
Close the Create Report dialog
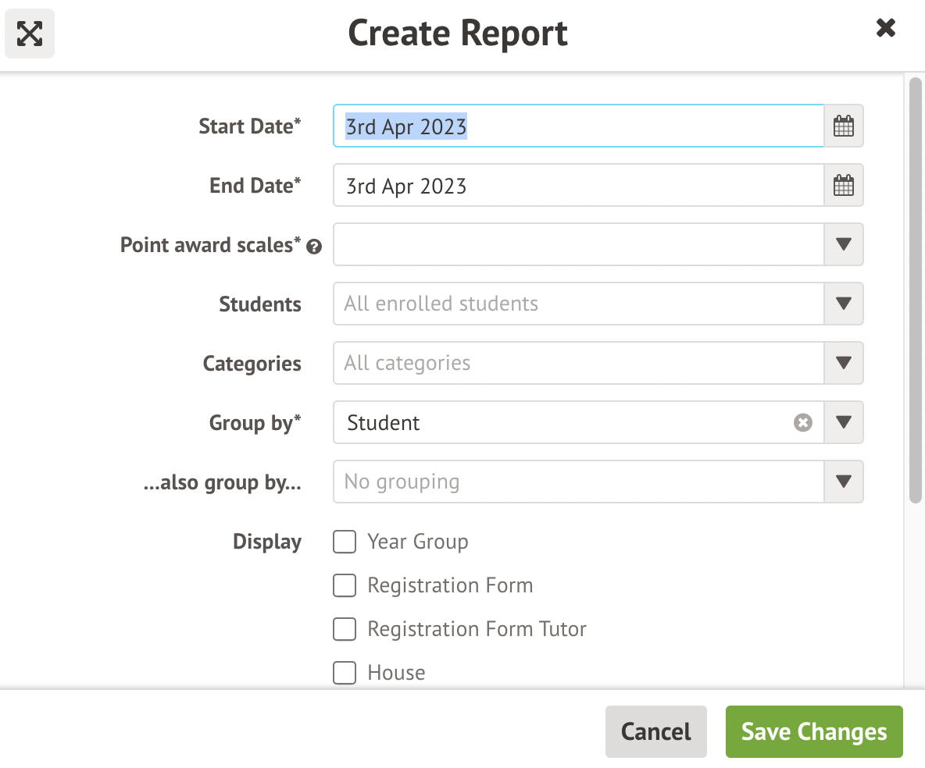(x=885, y=29)
